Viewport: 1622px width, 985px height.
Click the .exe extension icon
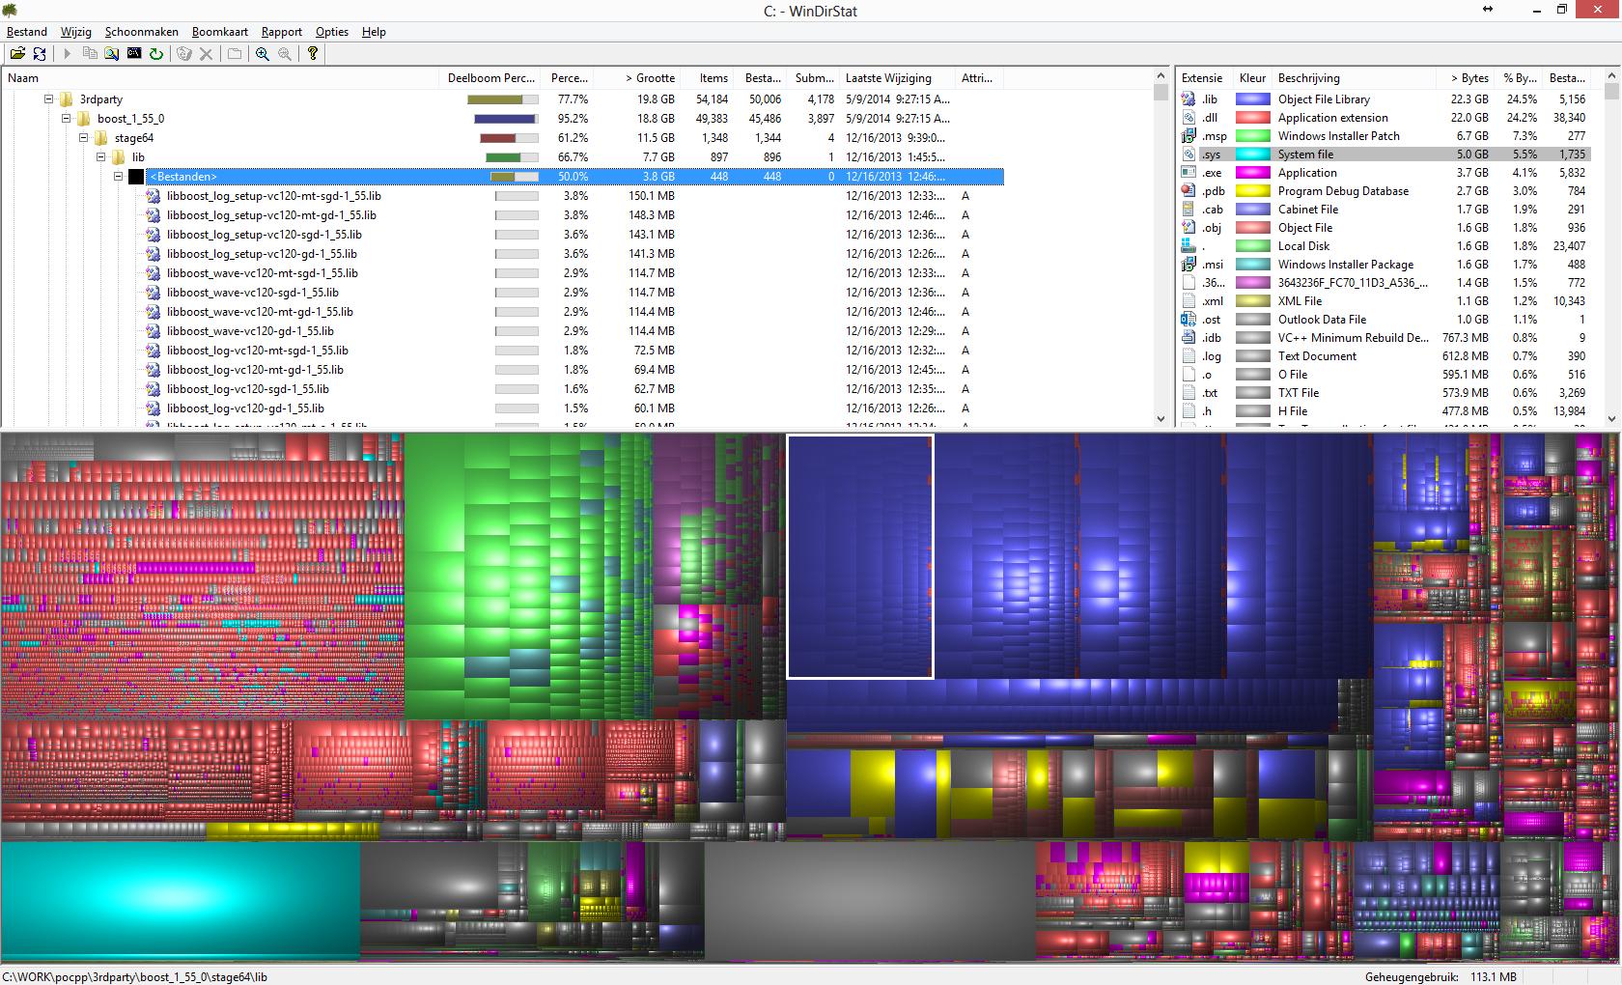tap(1189, 173)
